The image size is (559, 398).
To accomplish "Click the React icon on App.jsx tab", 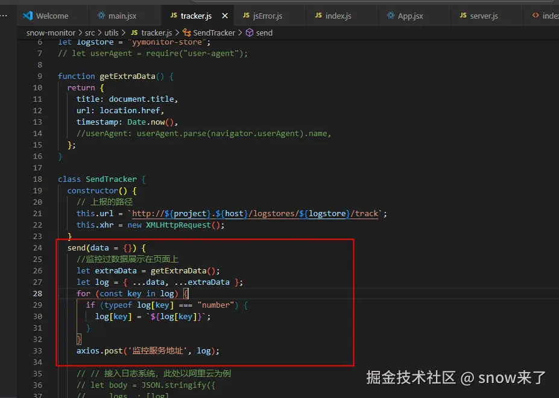I will (391, 15).
